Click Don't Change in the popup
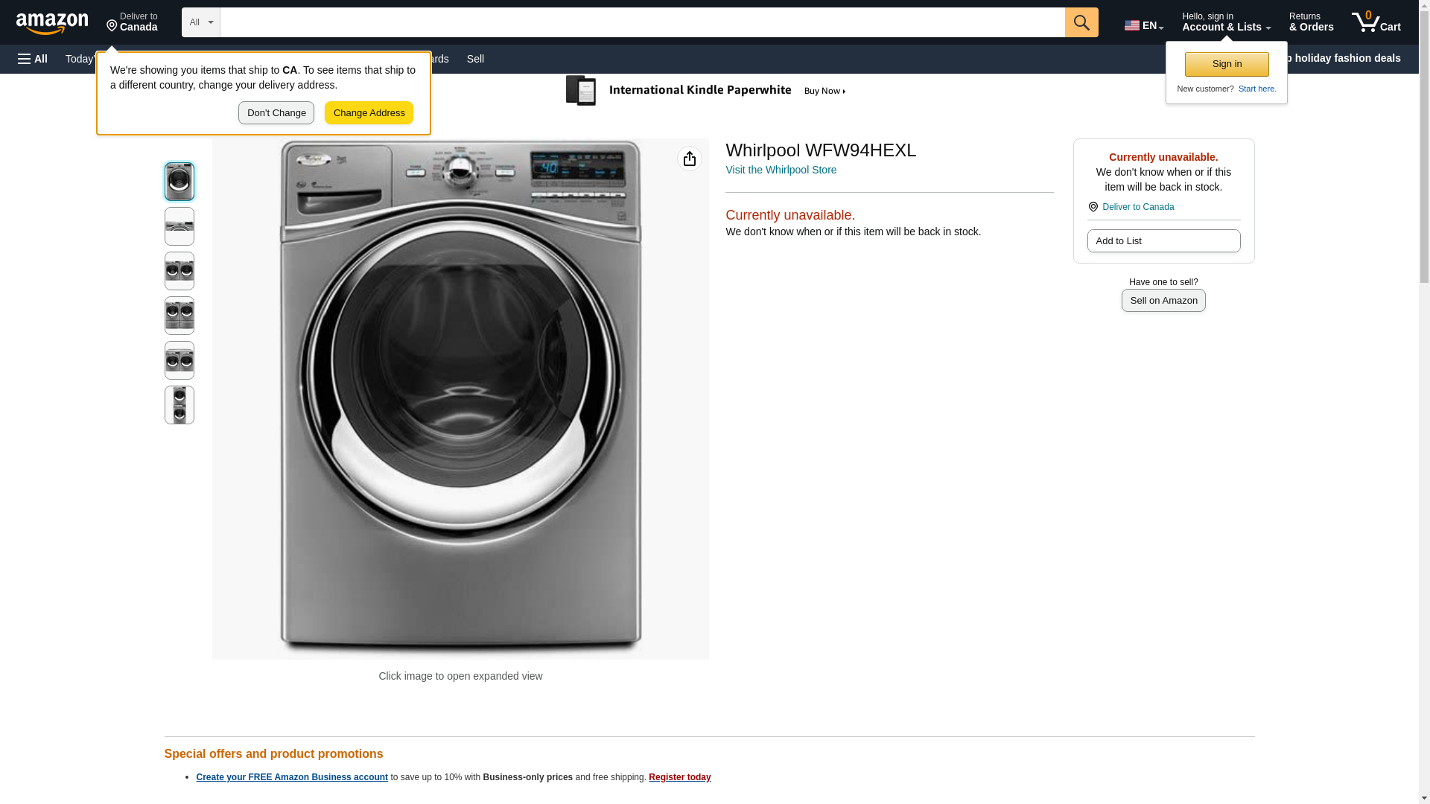The width and height of the screenshot is (1430, 804). coord(276,113)
